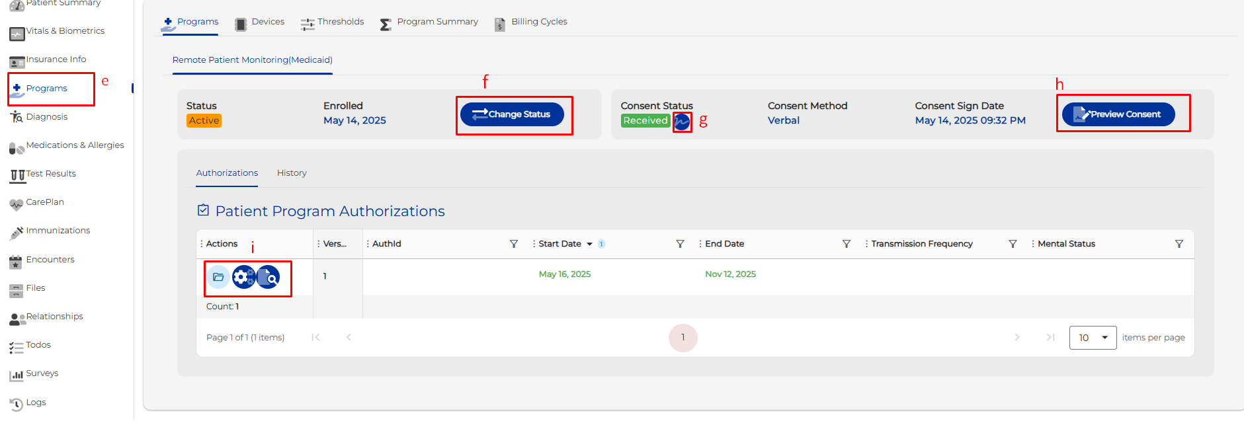The height and width of the screenshot is (423, 1244).
Task: Click the Relationships people icon
Action: click(17, 320)
